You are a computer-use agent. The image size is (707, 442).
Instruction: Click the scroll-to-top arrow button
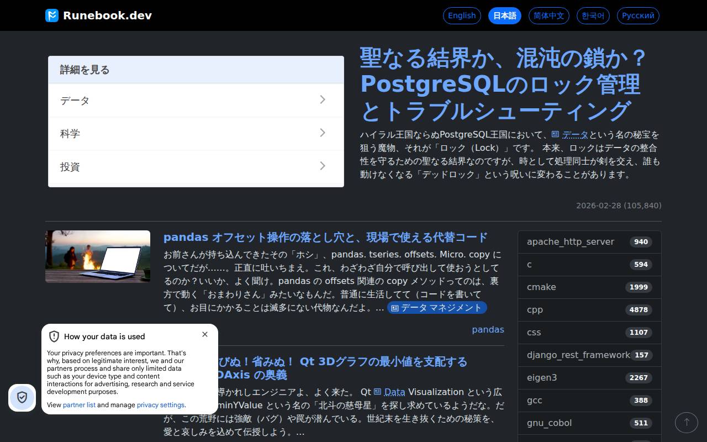(687, 422)
